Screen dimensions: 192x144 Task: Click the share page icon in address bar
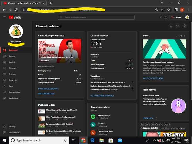pos(163,10)
